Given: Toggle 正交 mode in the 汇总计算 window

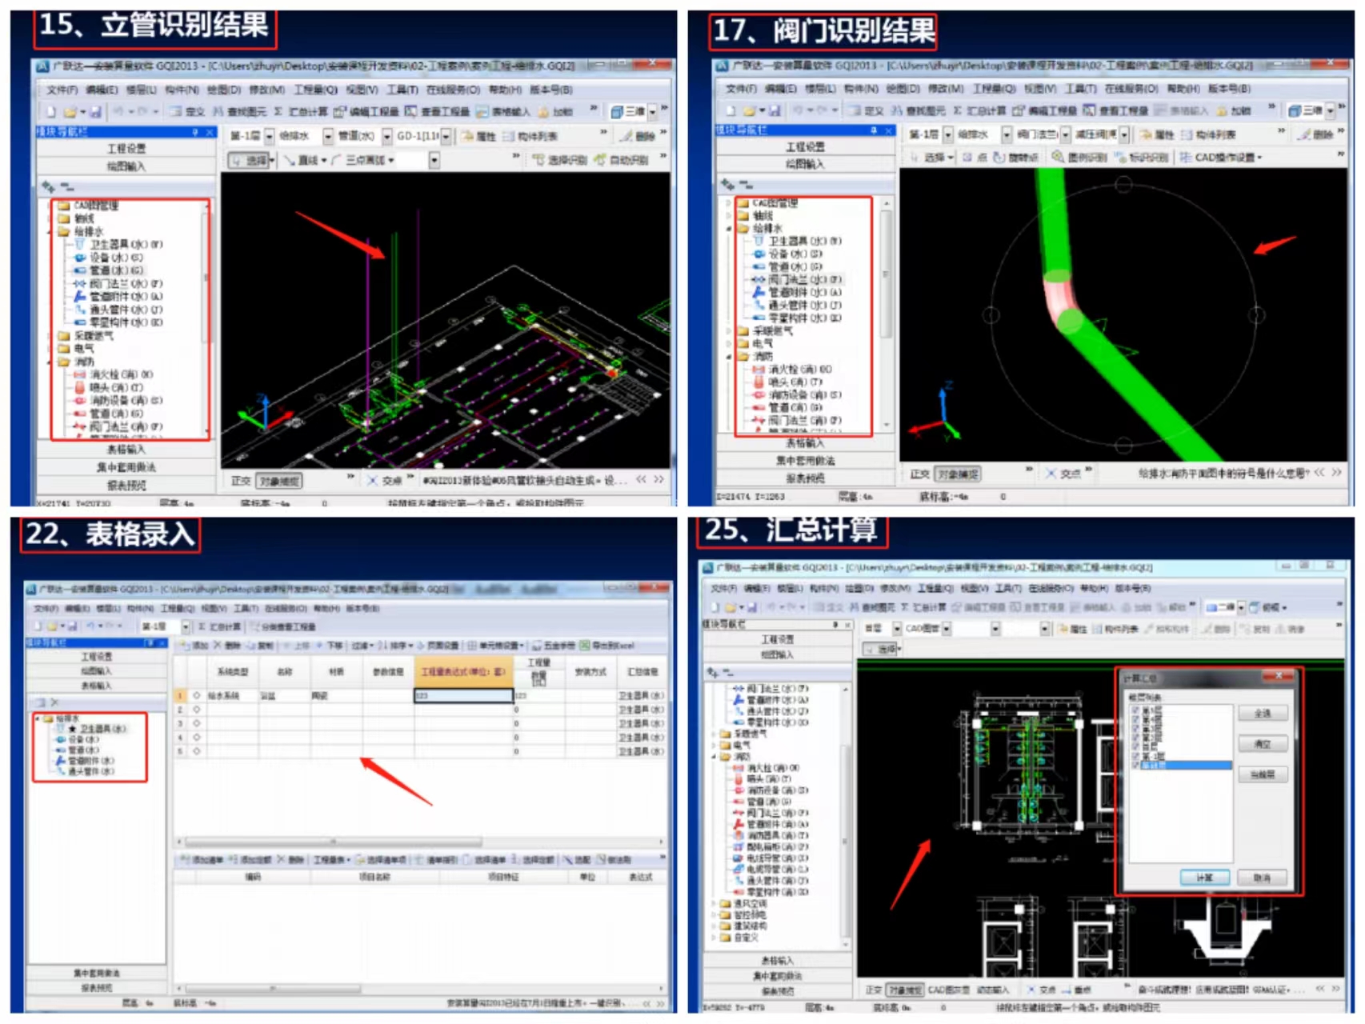Looking at the screenshot, I should tap(874, 990).
